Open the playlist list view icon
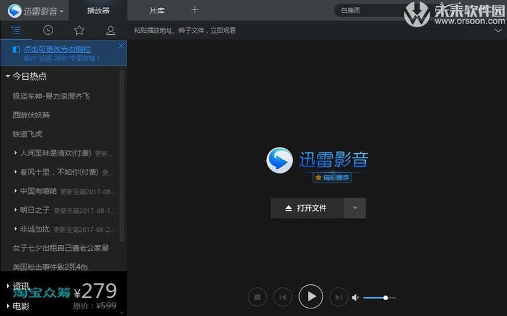The image size is (507, 316). tap(16, 30)
